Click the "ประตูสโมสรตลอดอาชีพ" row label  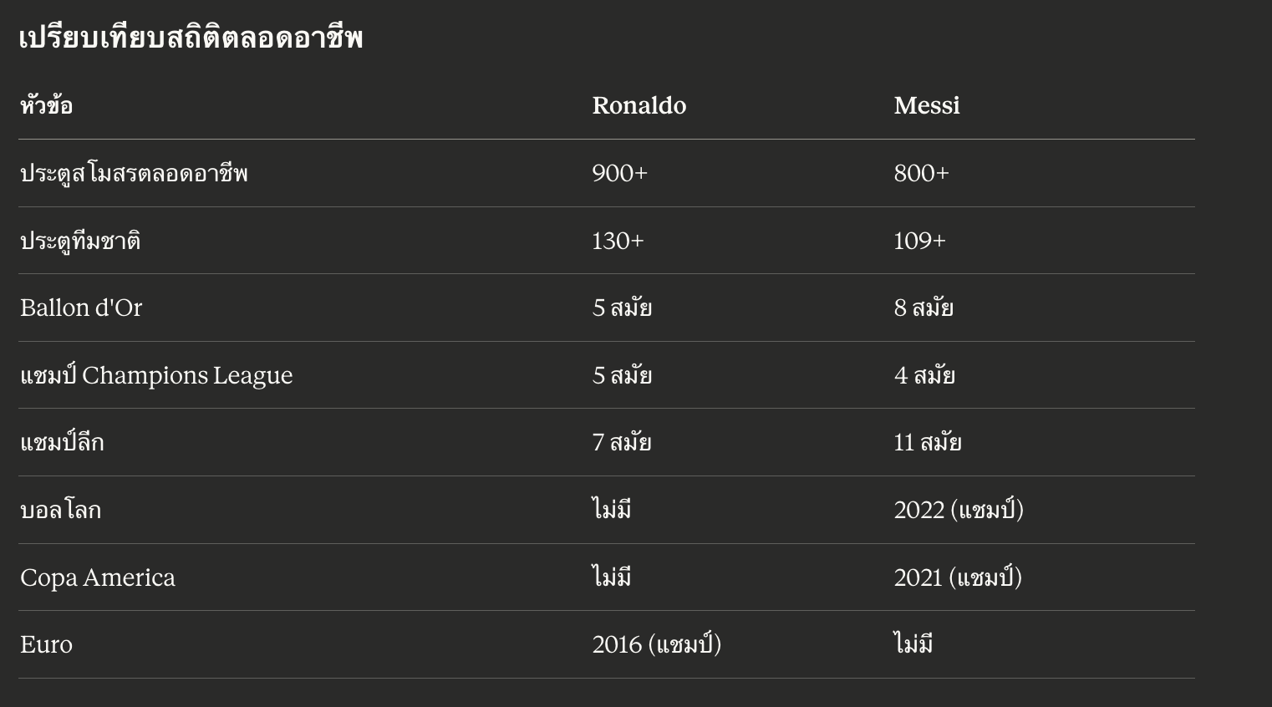pos(134,174)
